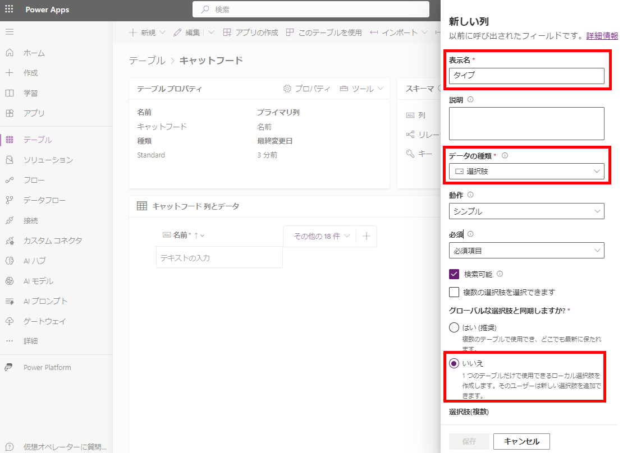
Task: Select the はい (推奨) radio button
Action: click(x=455, y=327)
